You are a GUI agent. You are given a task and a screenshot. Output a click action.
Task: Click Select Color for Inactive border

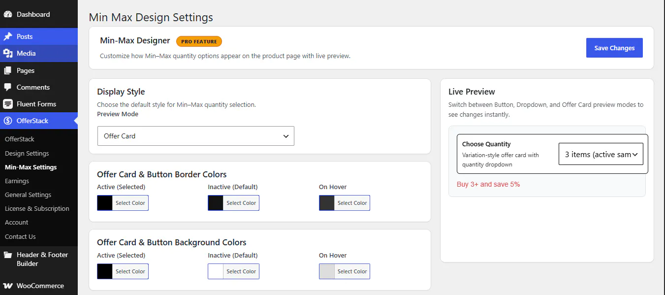(x=241, y=203)
